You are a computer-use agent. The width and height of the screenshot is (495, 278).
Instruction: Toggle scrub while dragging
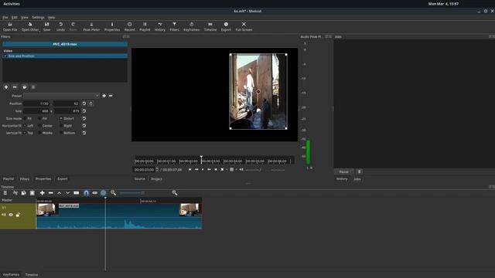tap(94, 193)
